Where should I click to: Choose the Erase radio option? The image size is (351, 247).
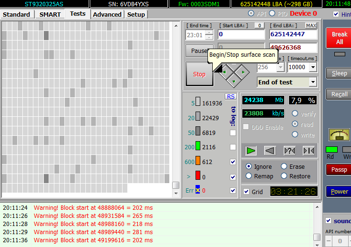point(284,166)
